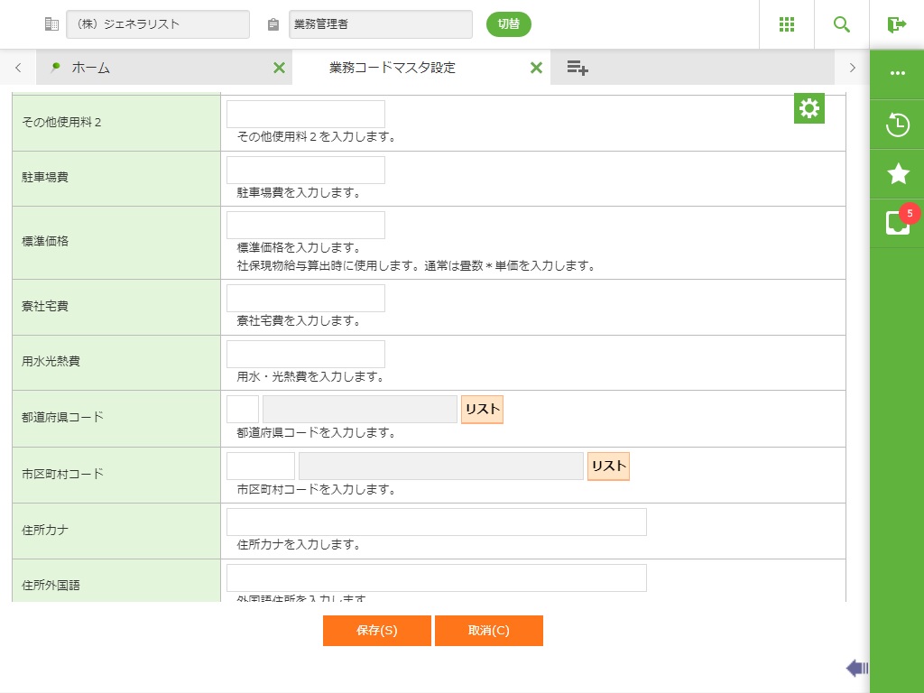Collapse sidebar with purple arrow icon
Screen dimensions: 924x693
(856, 668)
